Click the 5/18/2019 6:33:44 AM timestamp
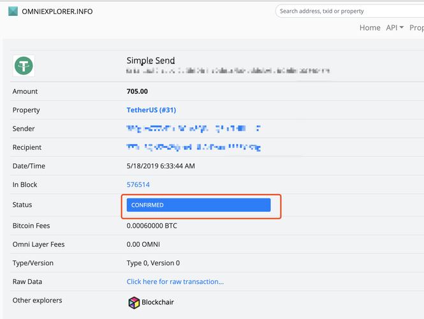The width and height of the screenshot is (424, 319). coord(161,166)
